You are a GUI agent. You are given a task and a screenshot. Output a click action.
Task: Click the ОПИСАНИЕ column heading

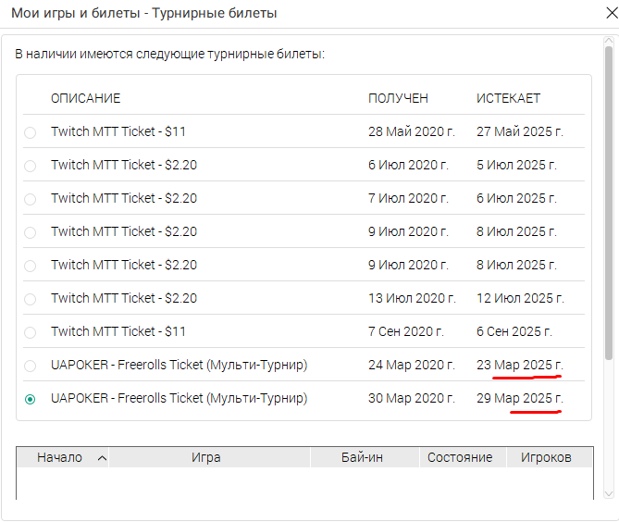click(86, 98)
